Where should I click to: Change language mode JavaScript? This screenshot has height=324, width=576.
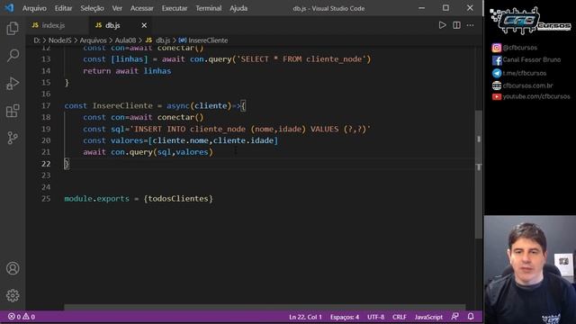pos(428,317)
